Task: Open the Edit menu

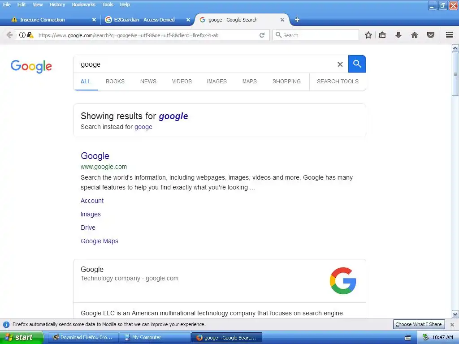Action: tap(22, 4)
